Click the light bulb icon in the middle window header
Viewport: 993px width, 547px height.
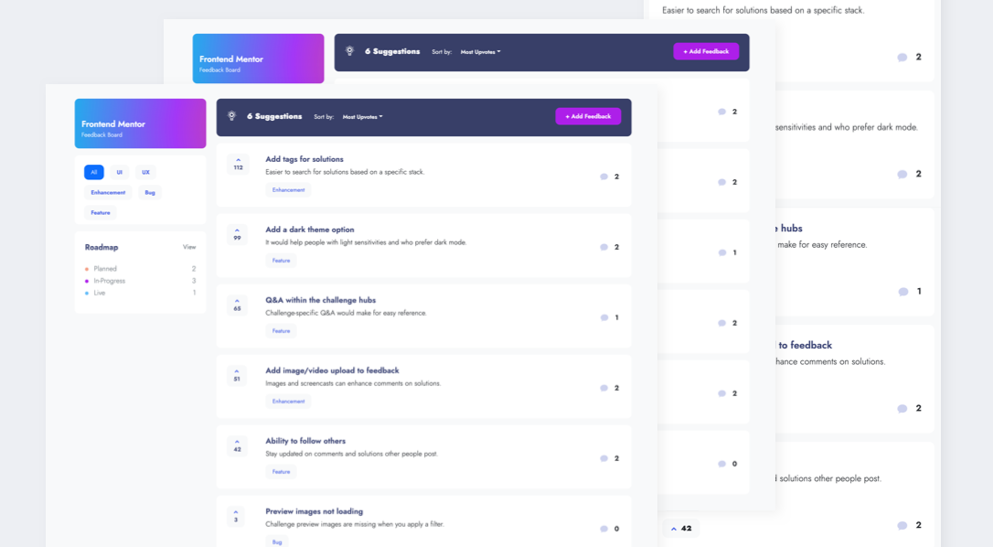(349, 50)
